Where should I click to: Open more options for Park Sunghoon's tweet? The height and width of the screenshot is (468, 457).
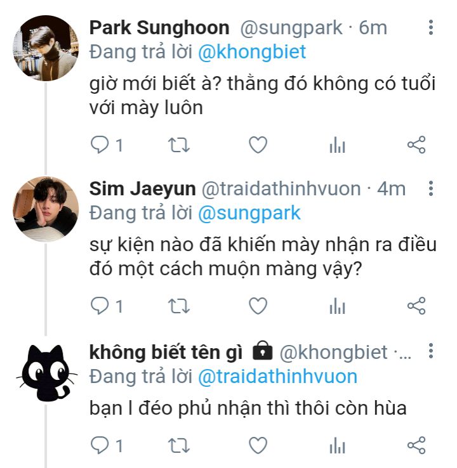tap(431, 27)
